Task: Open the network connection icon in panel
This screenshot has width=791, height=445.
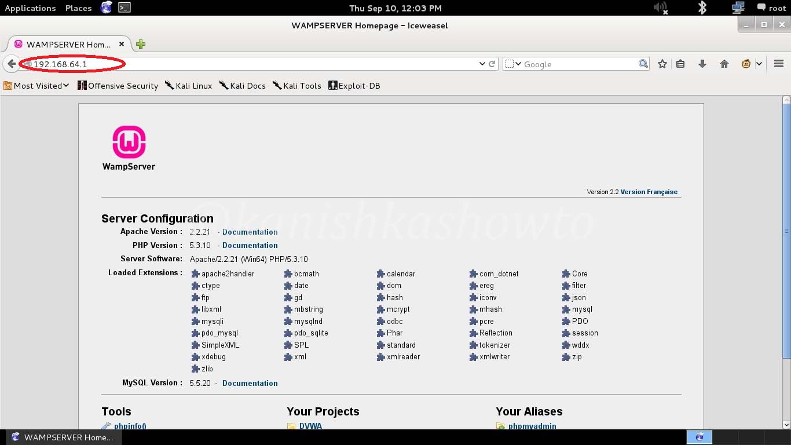Action: coord(738,8)
